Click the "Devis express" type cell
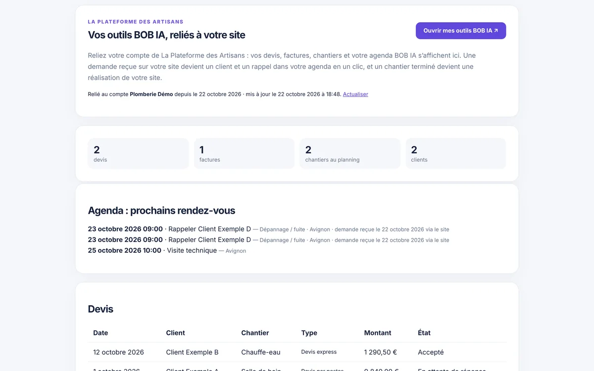 (319, 352)
